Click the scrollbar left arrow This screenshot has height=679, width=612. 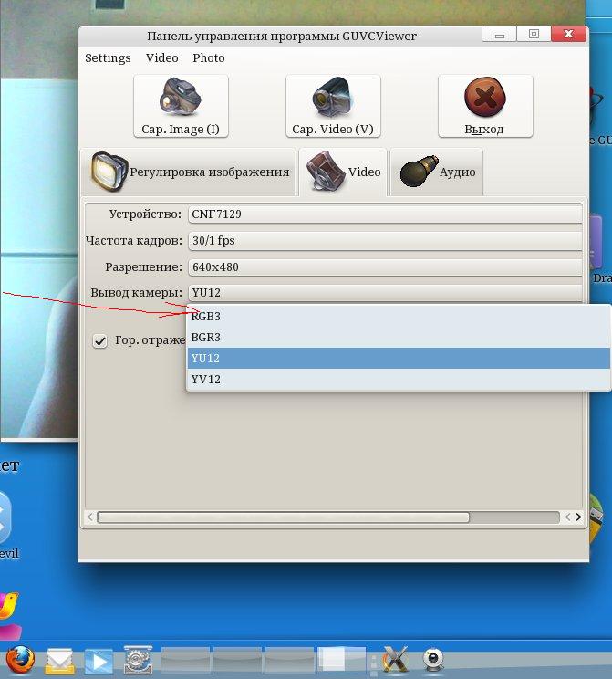pos(90,517)
